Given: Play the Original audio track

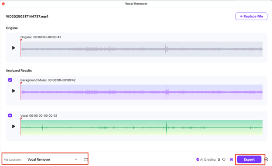Looking at the screenshot, I should click(x=14, y=48).
